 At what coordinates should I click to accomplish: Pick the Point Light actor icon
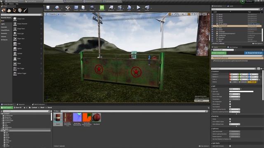pyautogui.click(x=15, y=34)
